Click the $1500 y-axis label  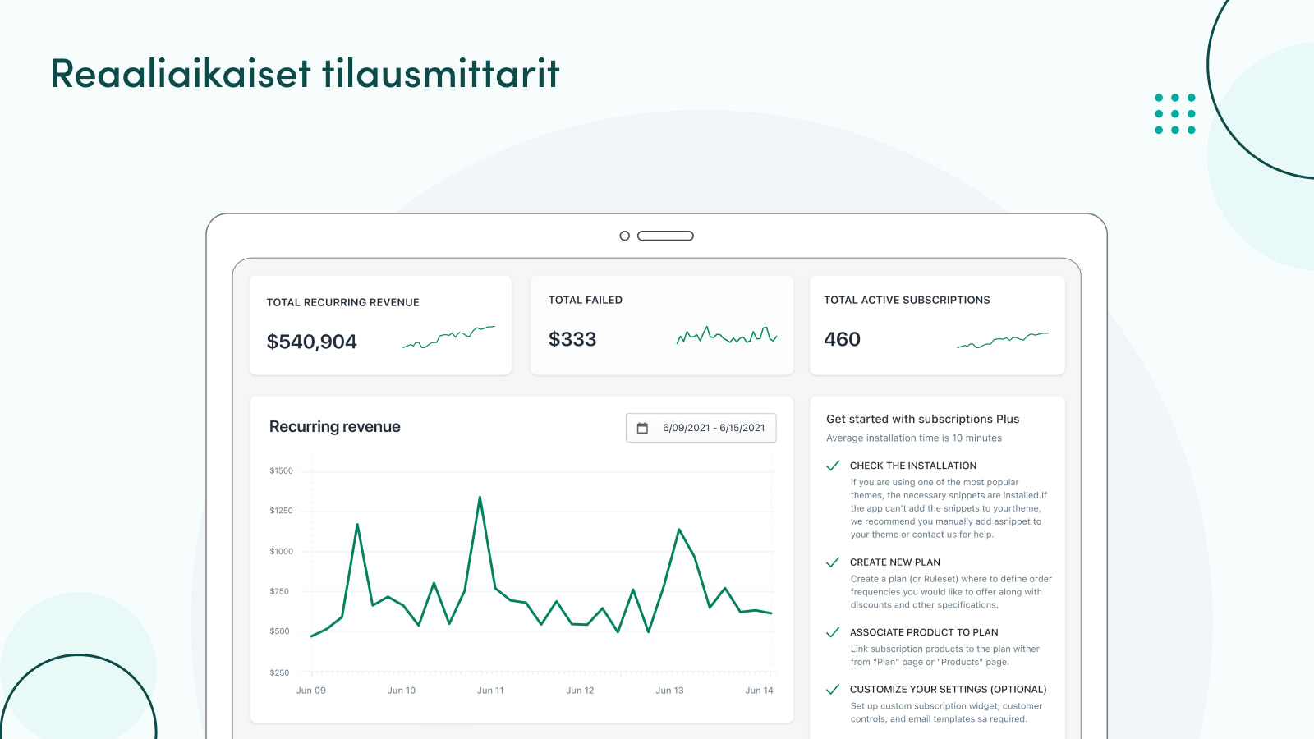pos(281,471)
